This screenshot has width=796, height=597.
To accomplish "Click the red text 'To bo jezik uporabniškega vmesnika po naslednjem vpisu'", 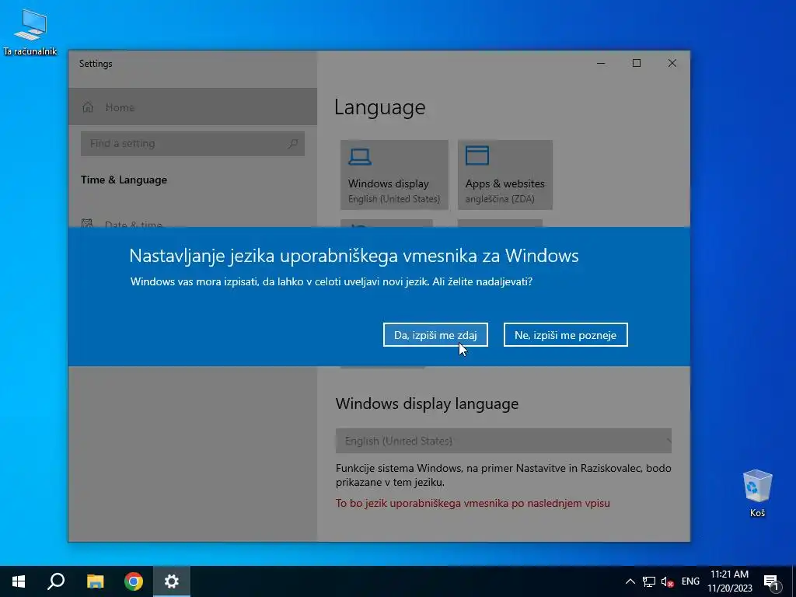I will click(473, 503).
